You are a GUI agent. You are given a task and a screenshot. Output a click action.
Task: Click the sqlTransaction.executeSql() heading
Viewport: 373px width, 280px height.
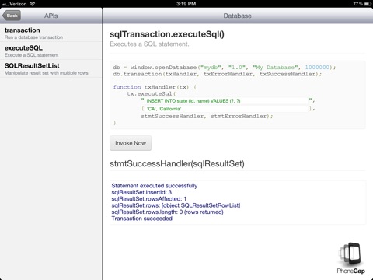tap(167, 34)
